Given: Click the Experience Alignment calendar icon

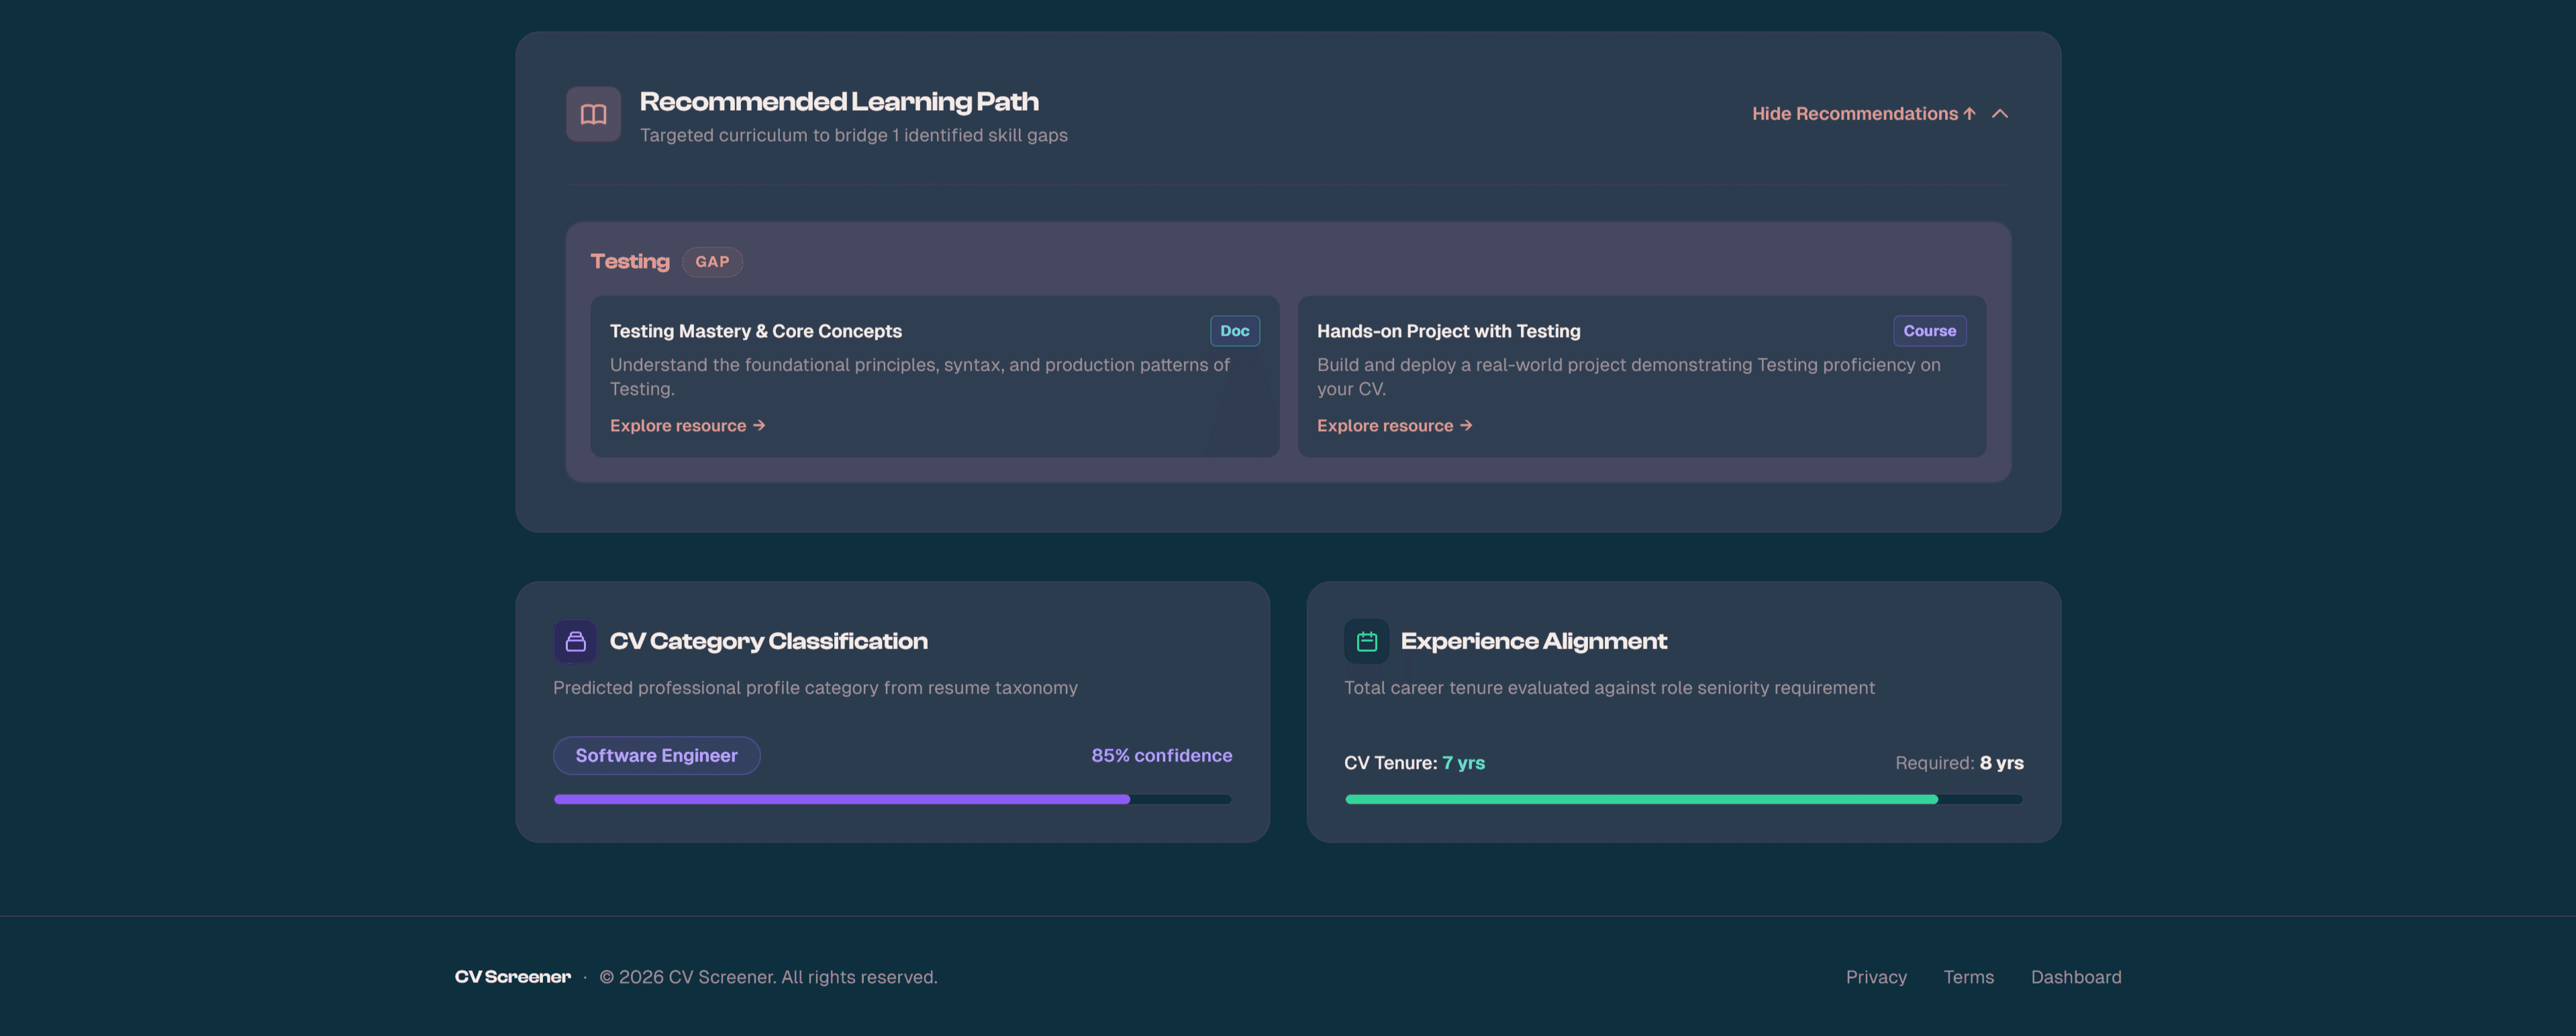Looking at the screenshot, I should pyautogui.click(x=1366, y=641).
